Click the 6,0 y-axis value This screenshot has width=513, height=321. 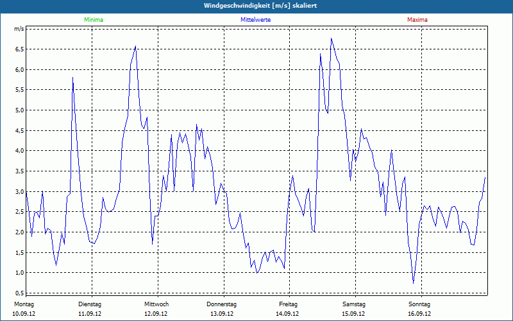tap(20, 69)
